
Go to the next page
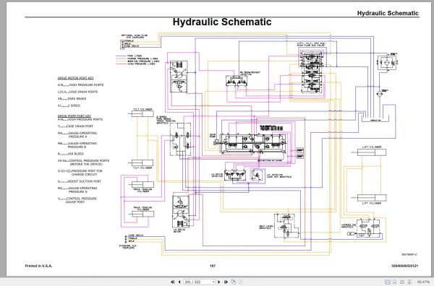(219, 282)
